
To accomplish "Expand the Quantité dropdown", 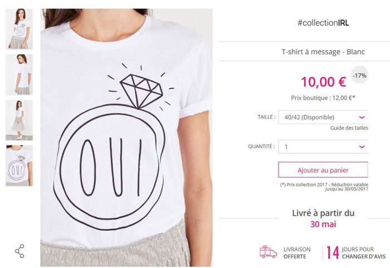I will pyautogui.click(x=323, y=147).
